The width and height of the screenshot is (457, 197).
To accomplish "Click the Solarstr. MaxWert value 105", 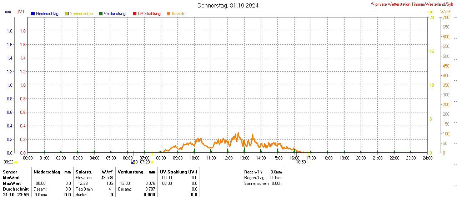I will tap(110, 183).
